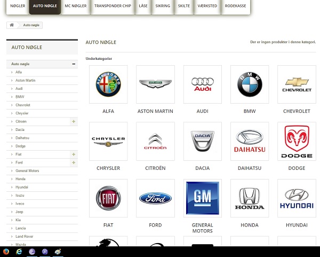Open the blue Ford oval logo

point(155,198)
